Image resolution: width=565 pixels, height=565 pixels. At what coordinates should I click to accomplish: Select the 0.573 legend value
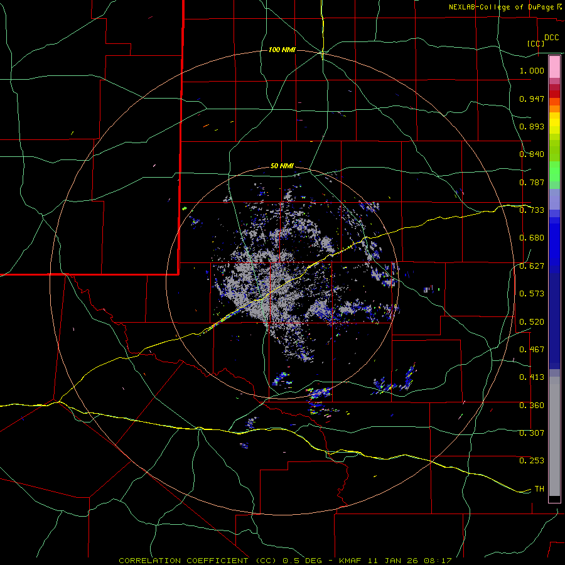coord(532,294)
